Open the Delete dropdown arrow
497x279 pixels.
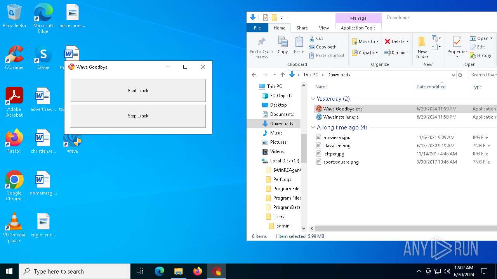pos(407,41)
